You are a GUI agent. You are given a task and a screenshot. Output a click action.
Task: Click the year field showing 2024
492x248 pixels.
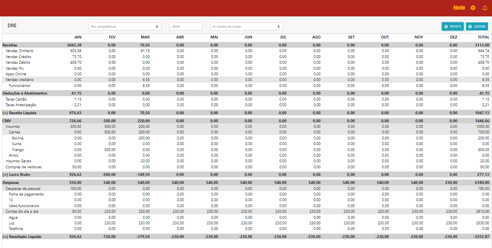(x=186, y=26)
